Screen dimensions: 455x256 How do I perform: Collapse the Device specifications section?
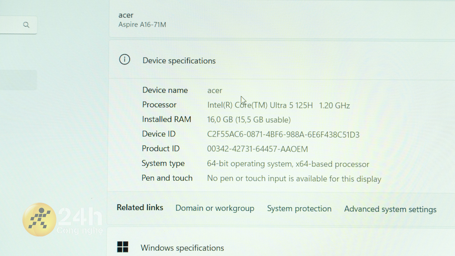(x=282, y=60)
